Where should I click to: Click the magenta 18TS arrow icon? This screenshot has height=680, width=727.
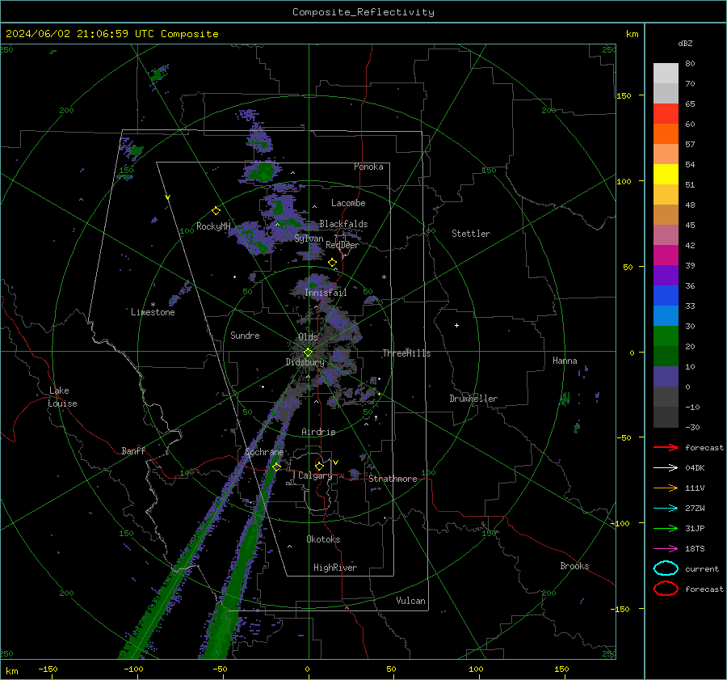(666, 549)
